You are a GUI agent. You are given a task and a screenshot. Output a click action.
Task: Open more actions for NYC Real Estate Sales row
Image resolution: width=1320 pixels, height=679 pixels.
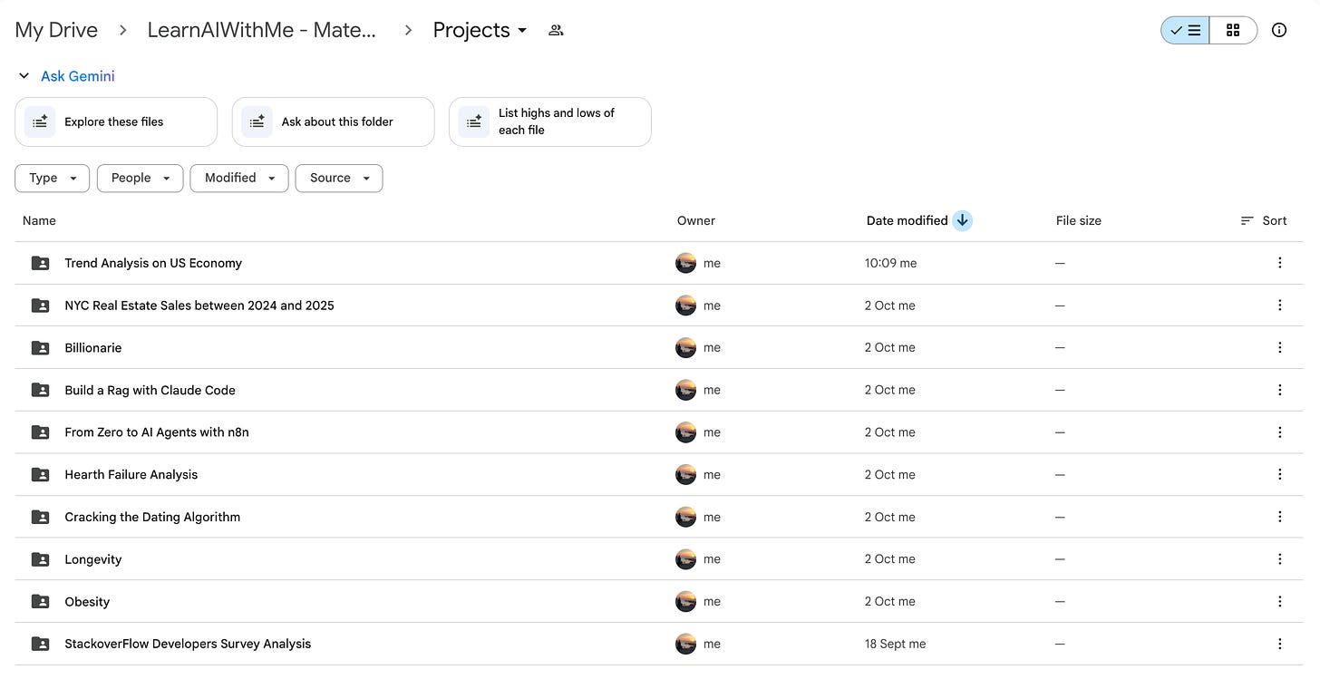(x=1279, y=306)
